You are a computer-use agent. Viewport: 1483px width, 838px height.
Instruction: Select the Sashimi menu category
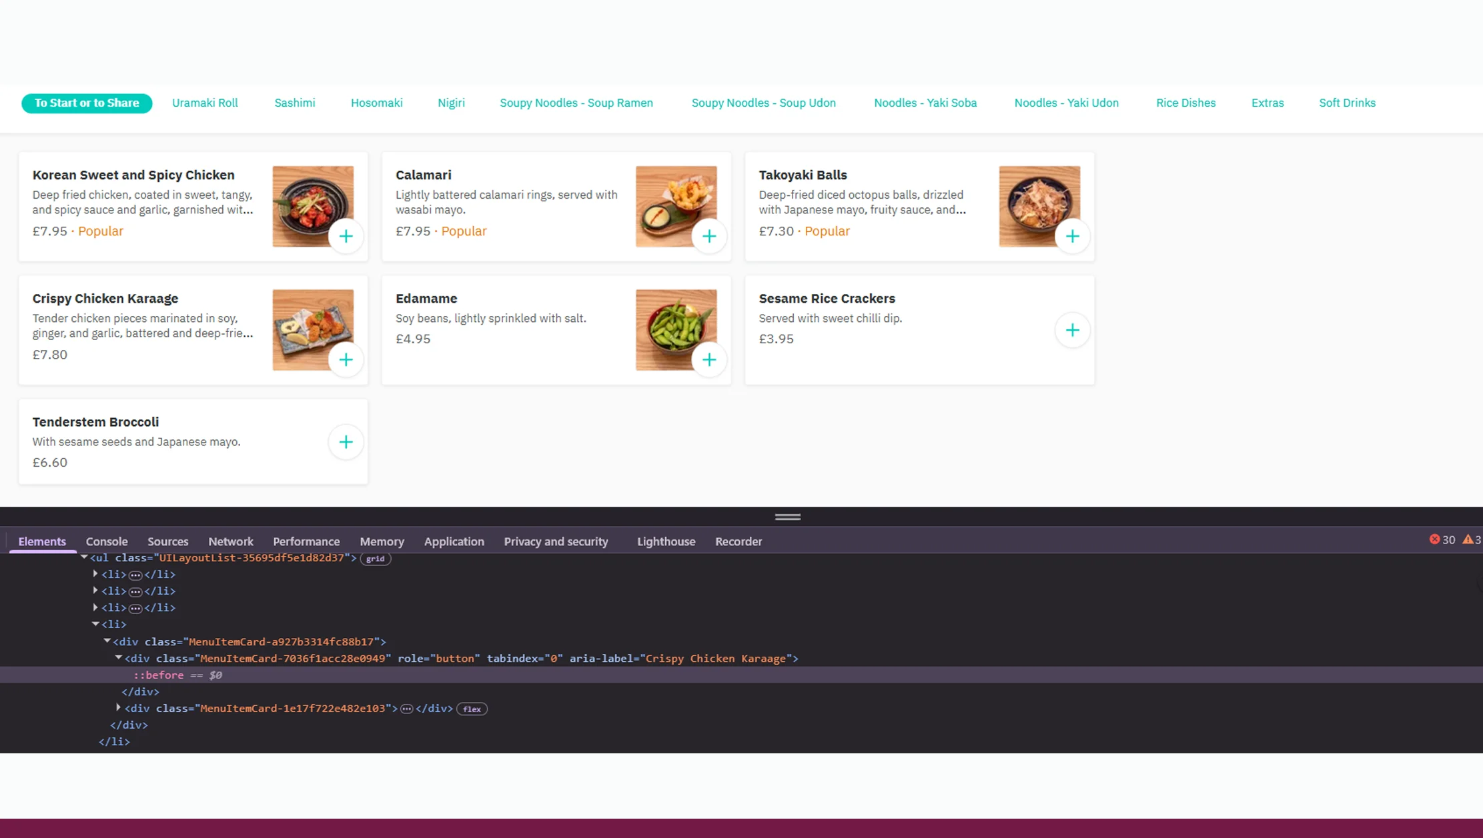[x=295, y=103]
